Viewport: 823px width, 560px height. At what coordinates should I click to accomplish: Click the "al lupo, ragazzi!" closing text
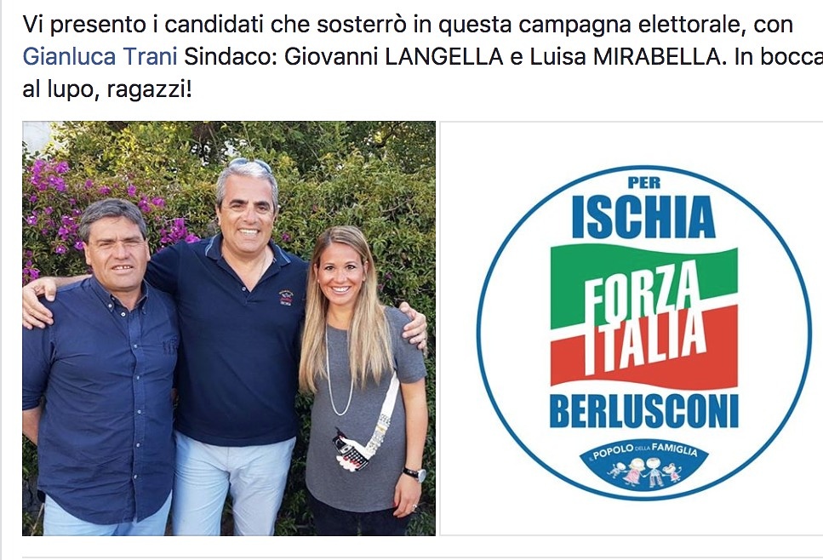coord(107,89)
